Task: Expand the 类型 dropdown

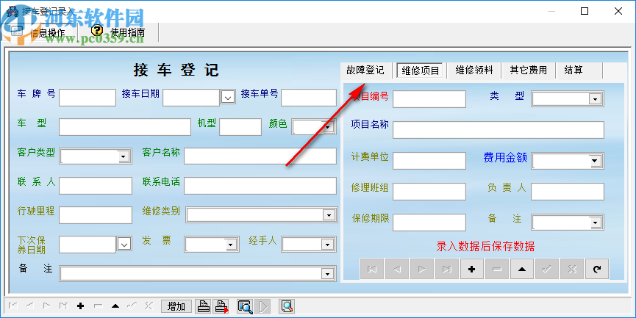Action: pyautogui.click(x=596, y=99)
